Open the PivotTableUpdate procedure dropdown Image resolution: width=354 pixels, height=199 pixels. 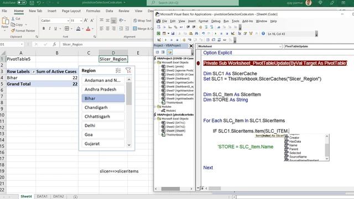pyautogui.click(x=319, y=46)
